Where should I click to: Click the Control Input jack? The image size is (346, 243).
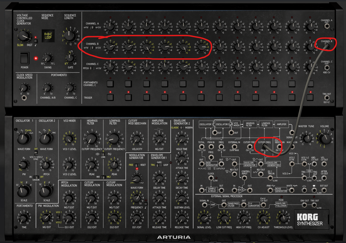(x=244, y=178)
